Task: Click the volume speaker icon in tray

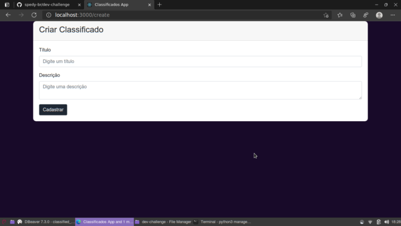Action: [x=387, y=222]
